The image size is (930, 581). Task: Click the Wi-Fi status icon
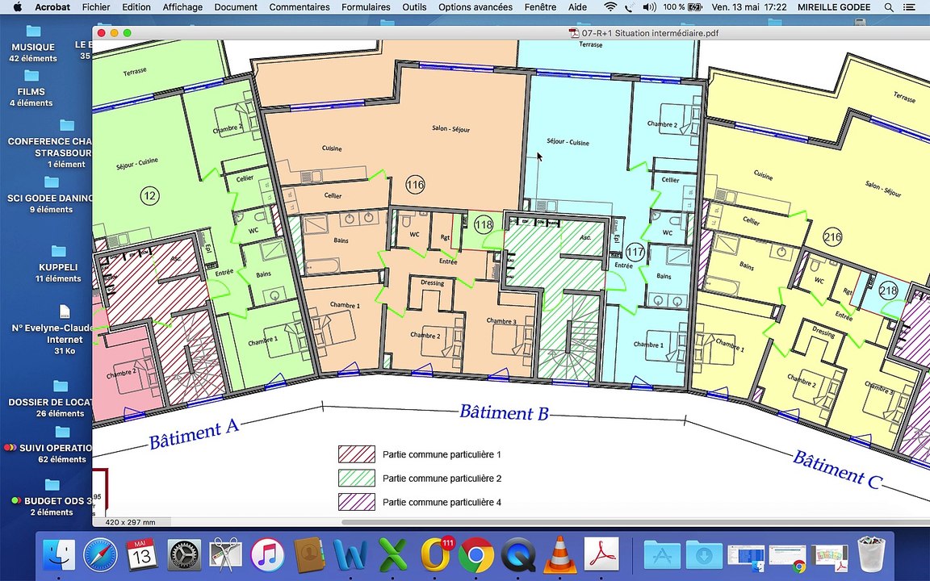(x=610, y=7)
